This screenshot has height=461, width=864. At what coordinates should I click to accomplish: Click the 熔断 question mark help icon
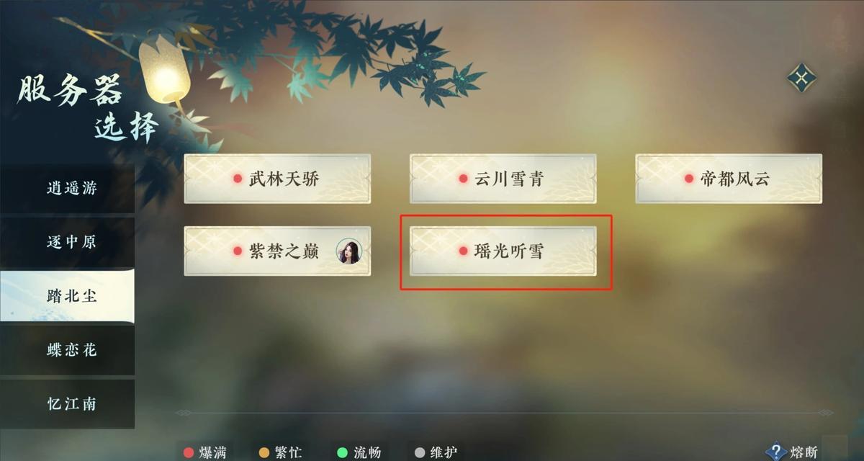(x=775, y=452)
